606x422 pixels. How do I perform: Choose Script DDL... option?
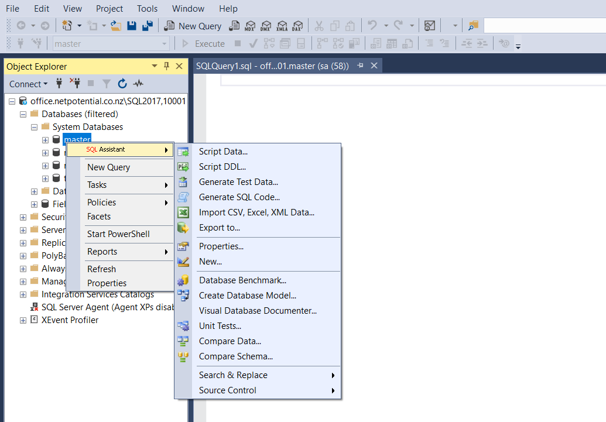click(x=258, y=167)
